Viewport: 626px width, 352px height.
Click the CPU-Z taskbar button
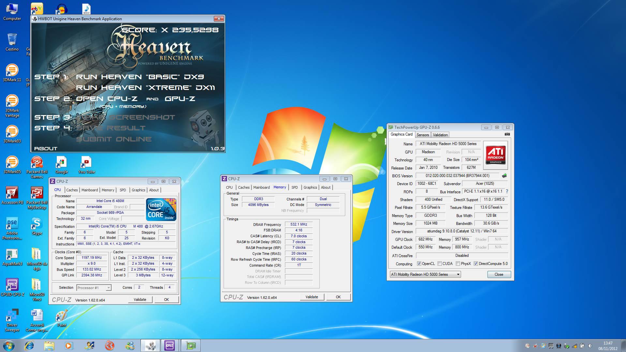tap(170, 345)
